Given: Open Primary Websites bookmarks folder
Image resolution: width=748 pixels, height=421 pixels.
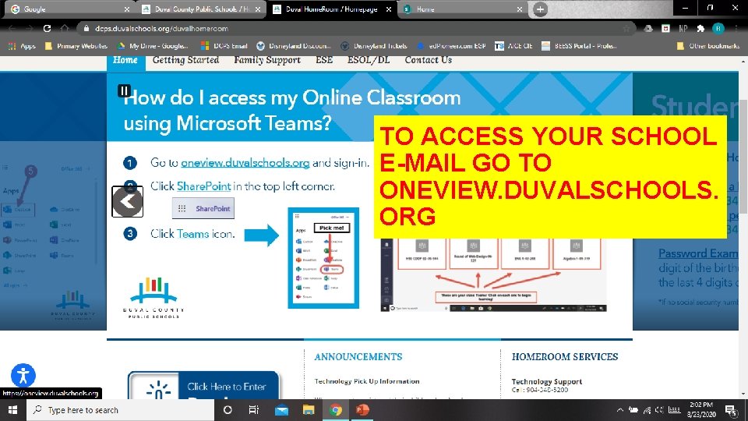Looking at the screenshot, I should click(76, 46).
